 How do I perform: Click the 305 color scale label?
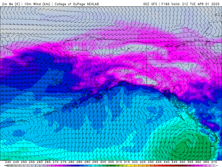point(111,162)
